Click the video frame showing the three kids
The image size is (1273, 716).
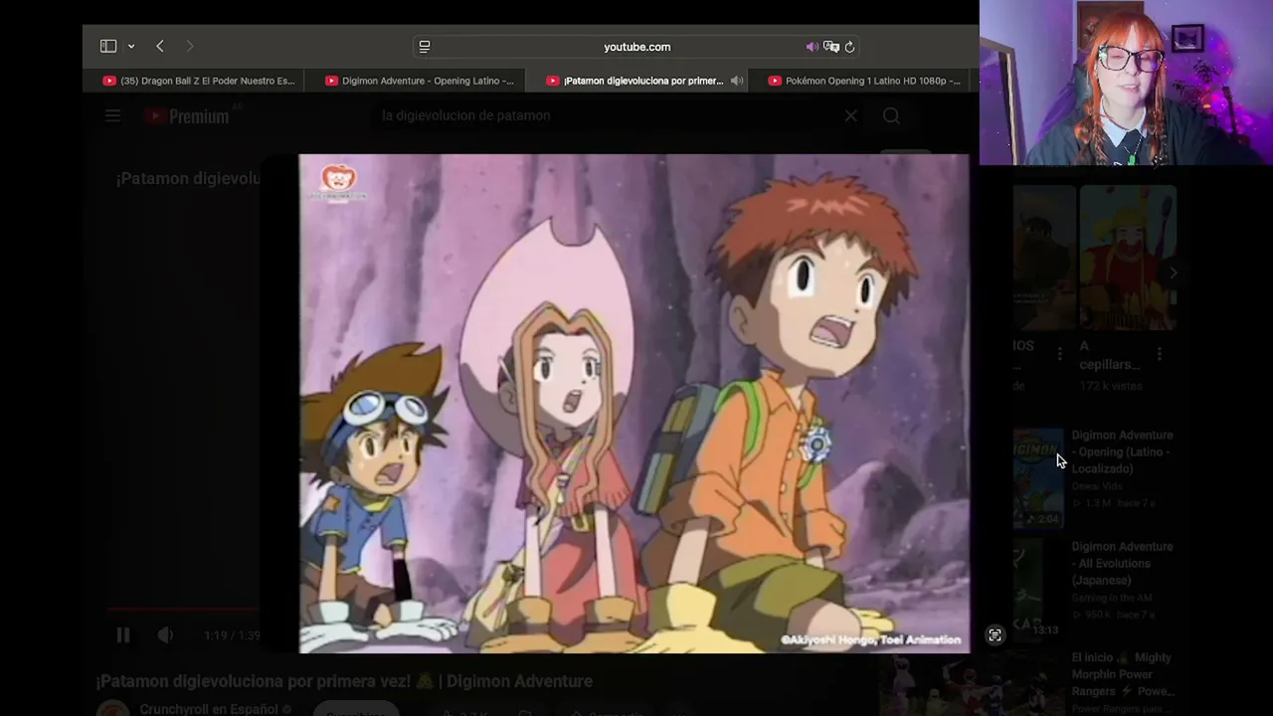[x=635, y=403]
